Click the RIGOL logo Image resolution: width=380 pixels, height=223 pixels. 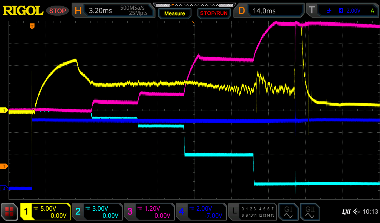click(x=23, y=11)
